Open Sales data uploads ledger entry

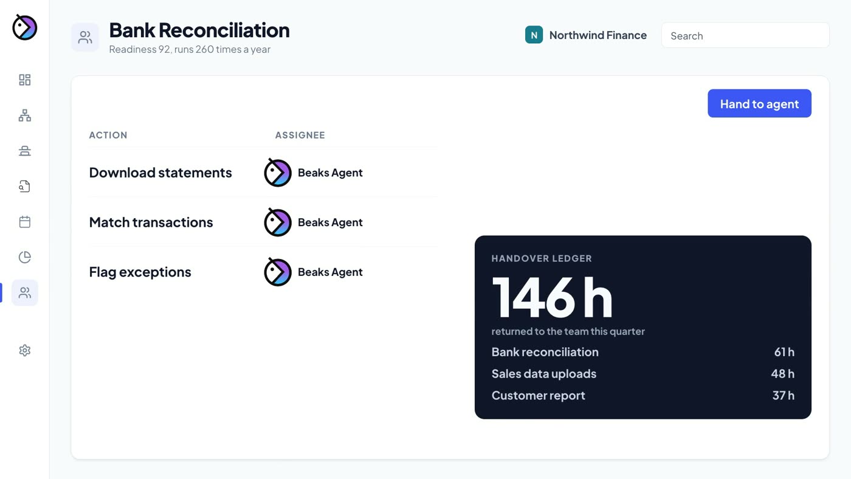click(643, 374)
